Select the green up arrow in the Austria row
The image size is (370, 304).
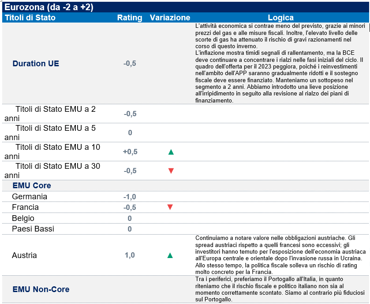coord(170,255)
